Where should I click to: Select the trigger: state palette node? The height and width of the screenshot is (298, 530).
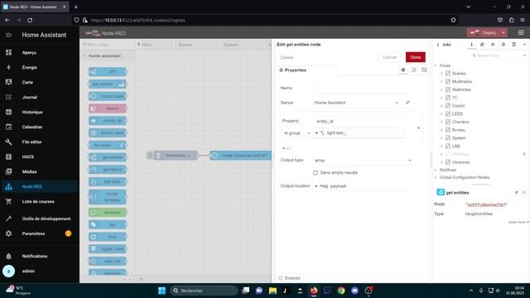(108, 249)
